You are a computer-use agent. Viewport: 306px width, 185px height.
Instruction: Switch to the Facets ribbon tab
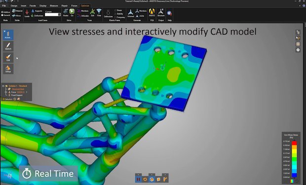click(x=33, y=5)
